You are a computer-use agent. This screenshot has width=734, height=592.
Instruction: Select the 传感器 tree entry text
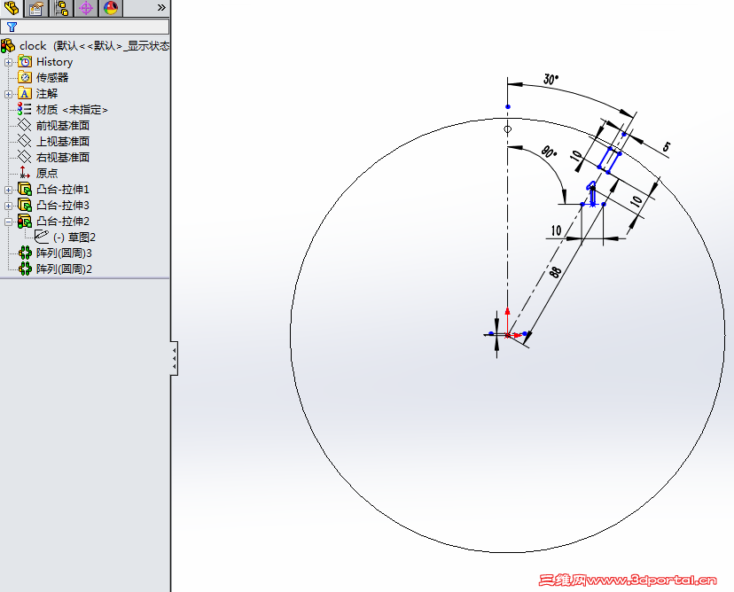point(52,78)
